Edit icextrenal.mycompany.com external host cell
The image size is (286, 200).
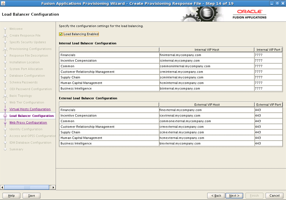[x=207, y=115]
